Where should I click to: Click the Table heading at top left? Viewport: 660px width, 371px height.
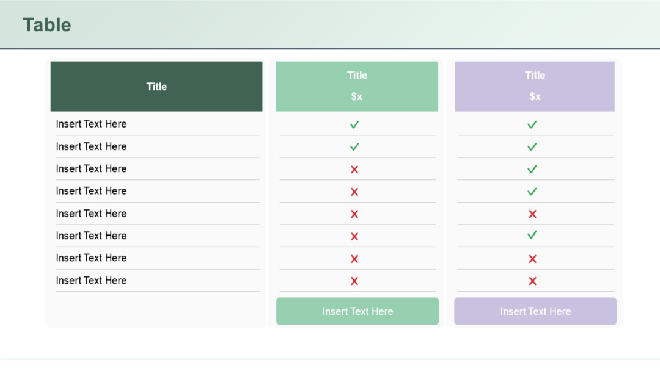pyautogui.click(x=47, y=25)
